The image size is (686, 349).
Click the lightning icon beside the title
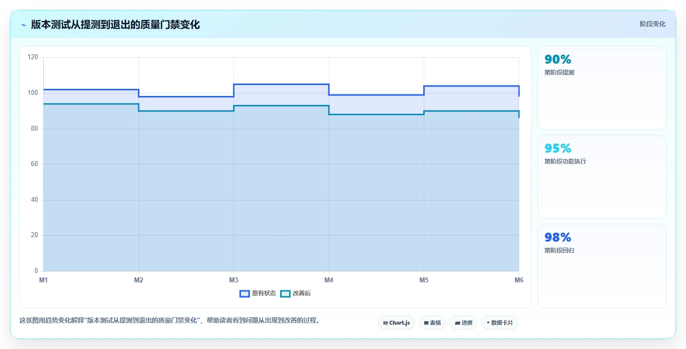click(x=23, y=24)
